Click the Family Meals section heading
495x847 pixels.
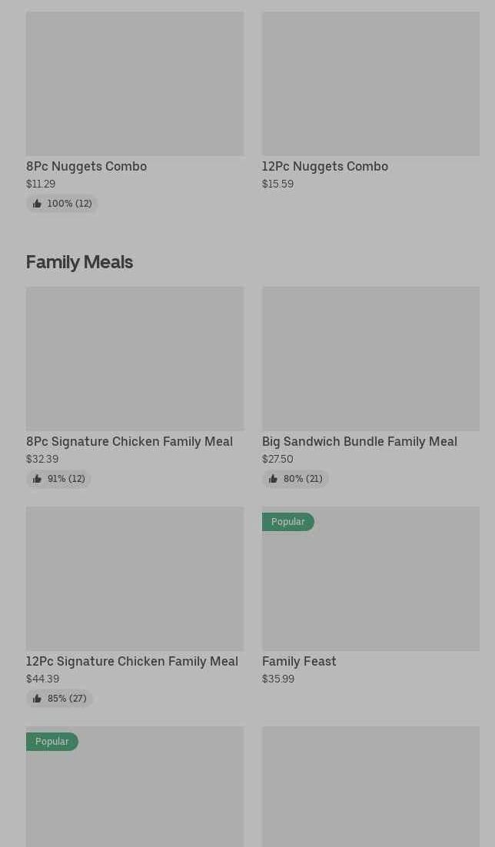pyautogui.click(x=79, y=262)
